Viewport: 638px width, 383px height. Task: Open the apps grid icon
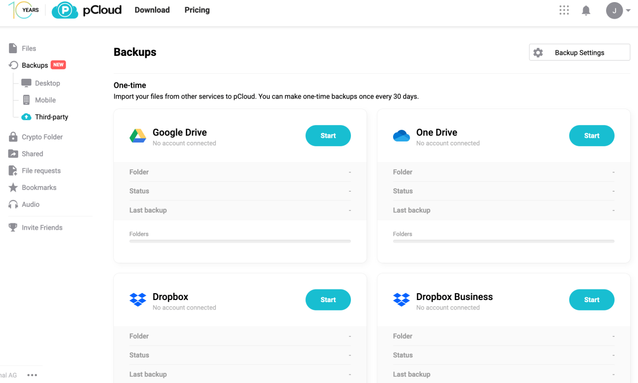pyautogui.click(x=564, y=10)
